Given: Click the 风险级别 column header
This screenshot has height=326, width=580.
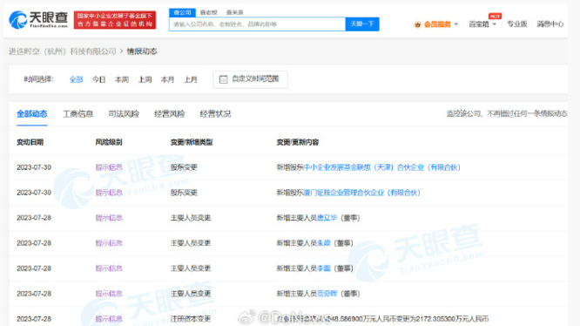Looking at the screenshot, I should pyautogui.click(x=109, y=142).
